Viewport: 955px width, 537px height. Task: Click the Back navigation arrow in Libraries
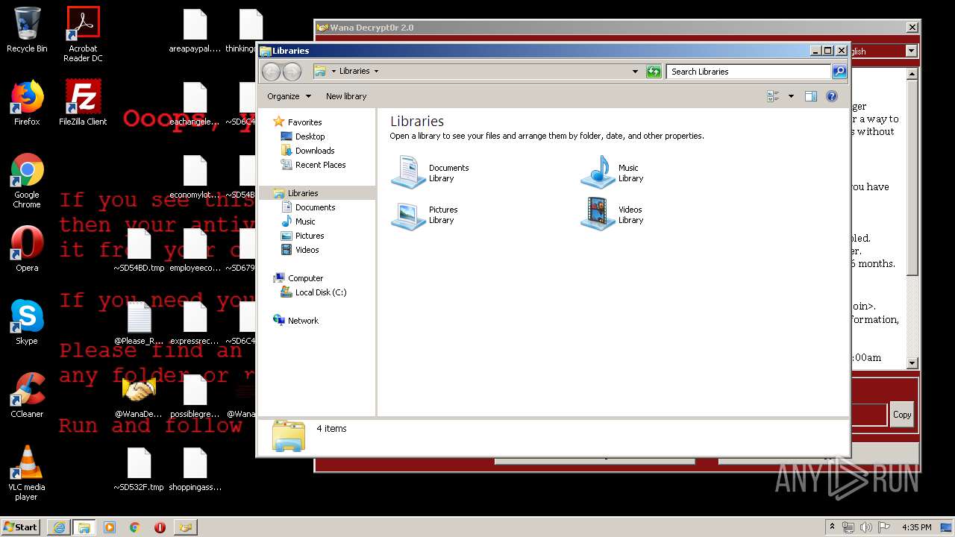[x=271, y=72]
